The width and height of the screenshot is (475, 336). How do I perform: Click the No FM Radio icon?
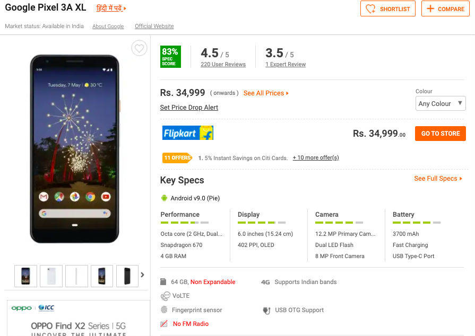coord(164,324)
